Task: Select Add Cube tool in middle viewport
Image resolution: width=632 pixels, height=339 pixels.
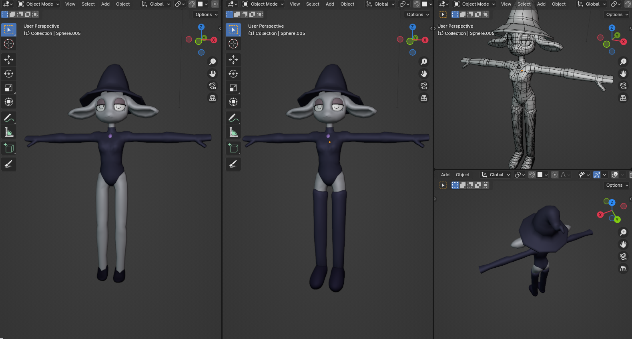Action: click(233, 148)
